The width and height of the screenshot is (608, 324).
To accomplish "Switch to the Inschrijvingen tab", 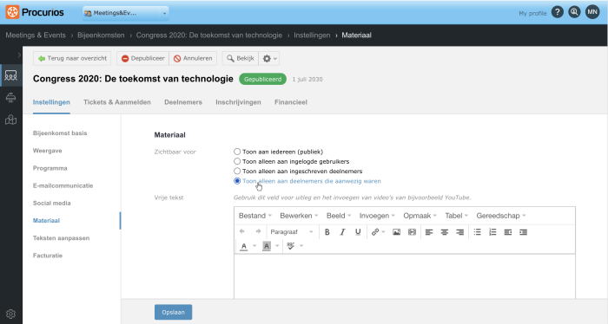I will coord(238,102).
